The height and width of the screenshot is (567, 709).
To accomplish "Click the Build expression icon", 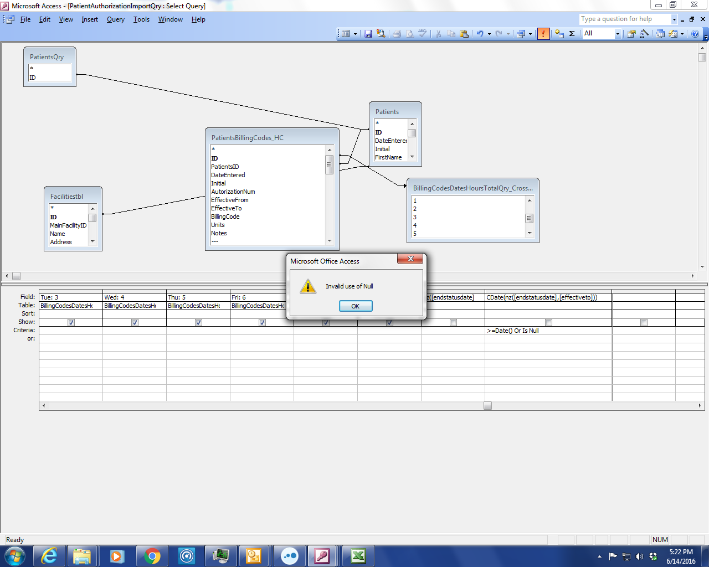I will point(644,34).
